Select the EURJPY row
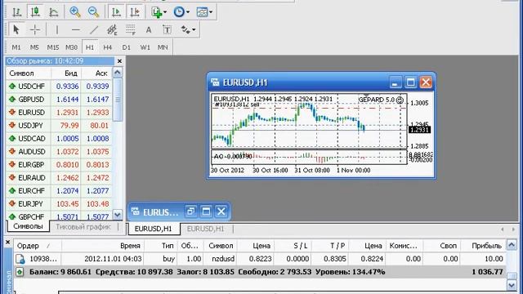523x294 pixels. (60, 203)
